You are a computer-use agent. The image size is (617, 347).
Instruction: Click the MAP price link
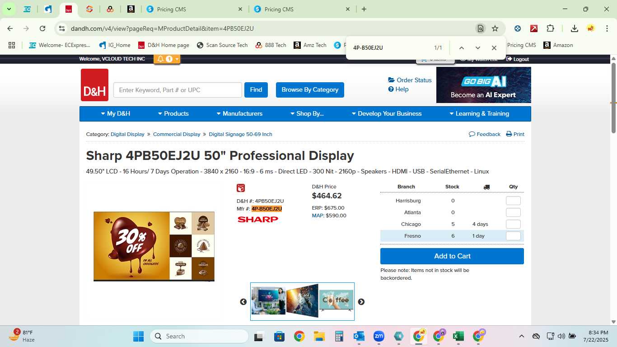coord(318,216)
